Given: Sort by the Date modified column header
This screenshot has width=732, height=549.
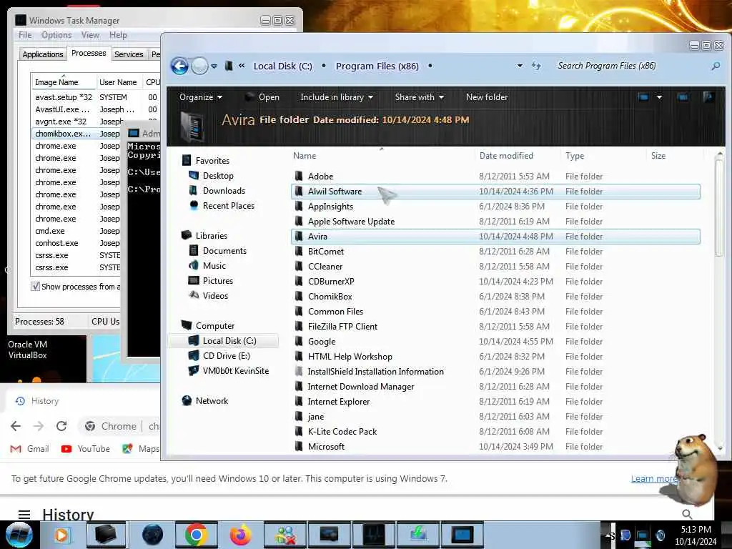Looking at the screenshot, I should 506,156.
